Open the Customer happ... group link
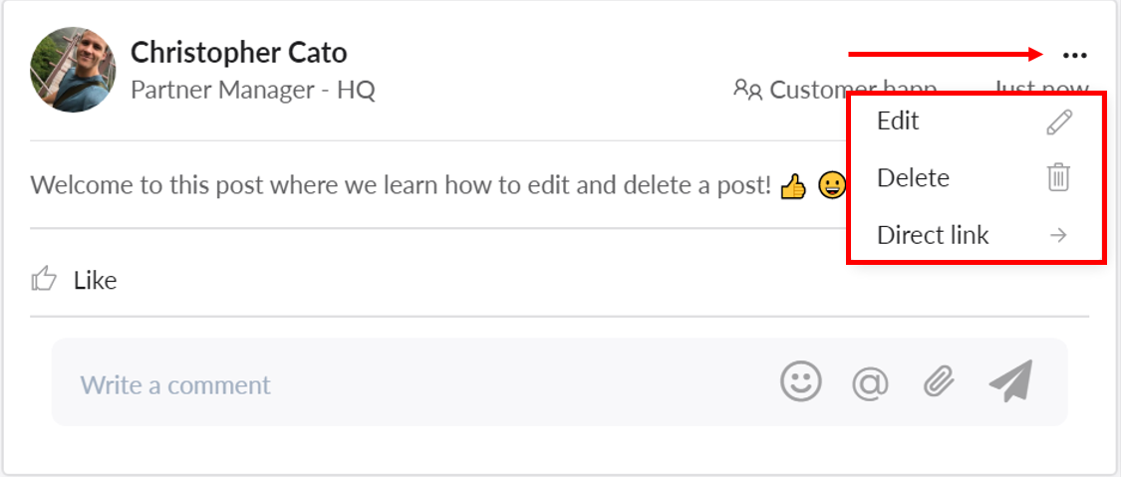1121x477 pixels. tap(853, 90)
